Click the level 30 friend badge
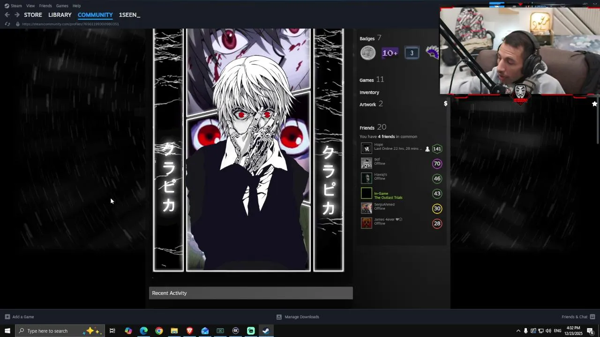Image resolution: width=600 pixels, height=337 pixels. 437,209
